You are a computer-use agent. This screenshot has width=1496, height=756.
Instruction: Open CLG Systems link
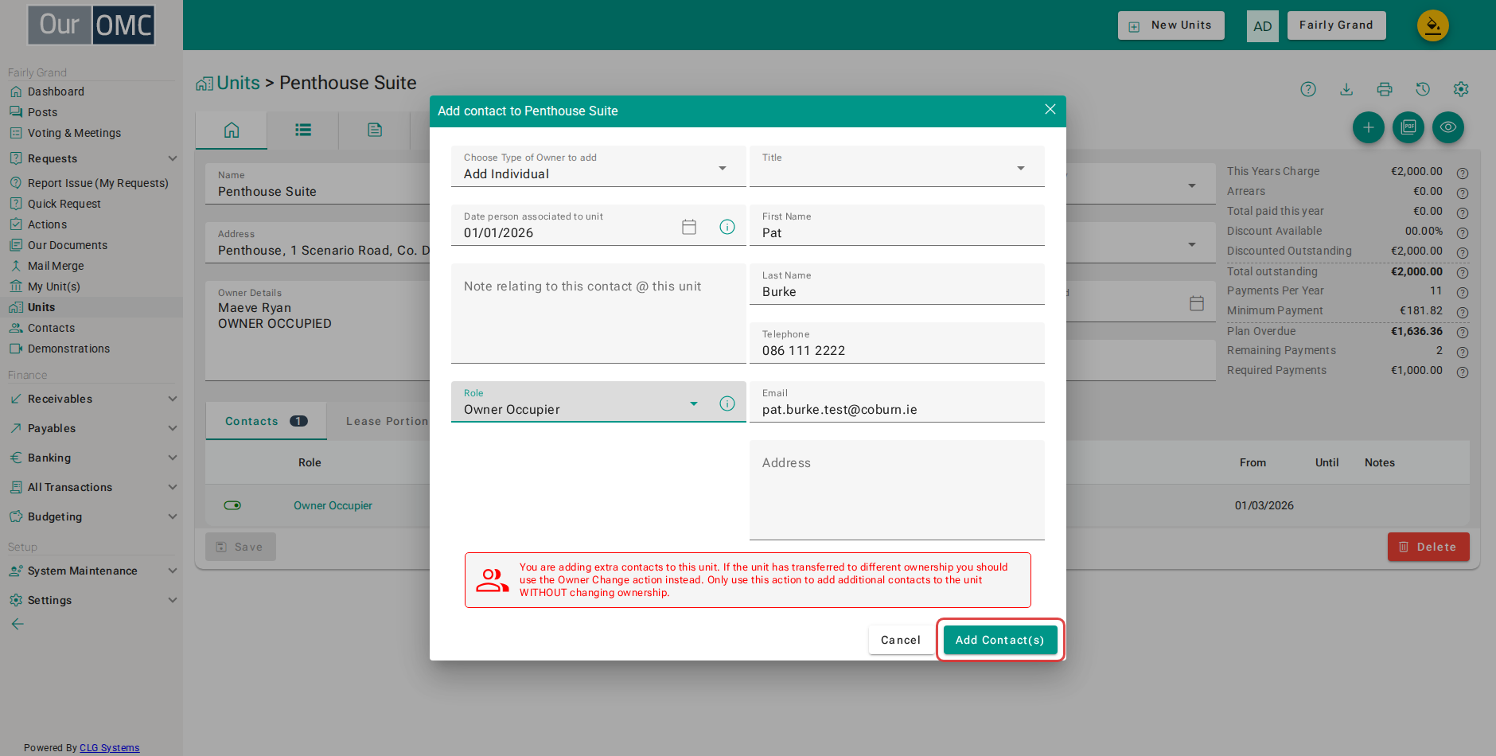[x=109, y=747]
